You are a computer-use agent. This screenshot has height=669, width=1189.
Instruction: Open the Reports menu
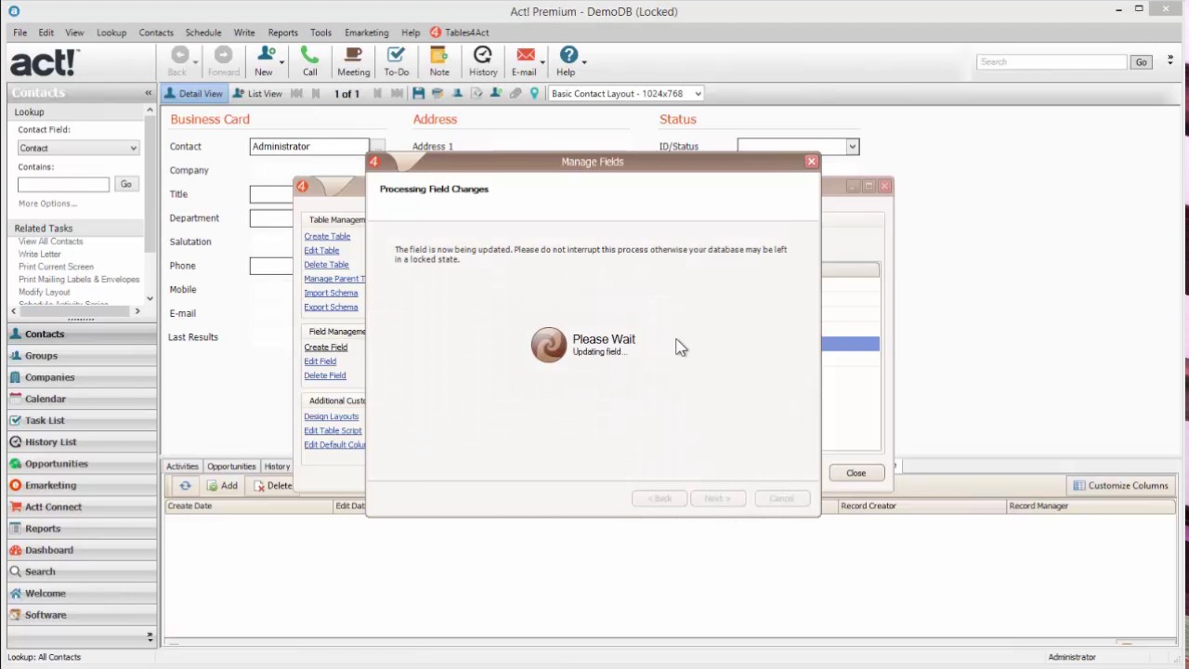(282, 33)
